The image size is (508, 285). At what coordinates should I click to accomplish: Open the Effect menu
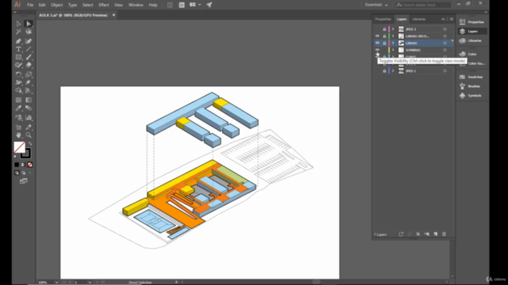(104, 5)
